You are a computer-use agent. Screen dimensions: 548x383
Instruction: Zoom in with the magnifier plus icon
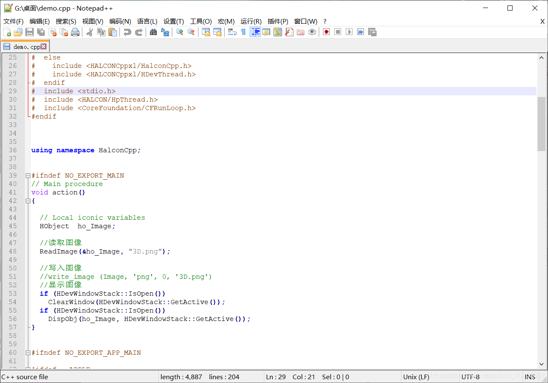tap(179, 32)
